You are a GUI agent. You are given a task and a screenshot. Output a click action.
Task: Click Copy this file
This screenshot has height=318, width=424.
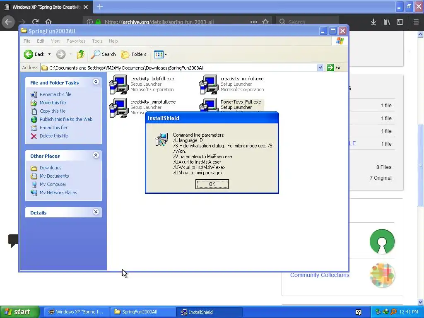(x=53, y=111)
